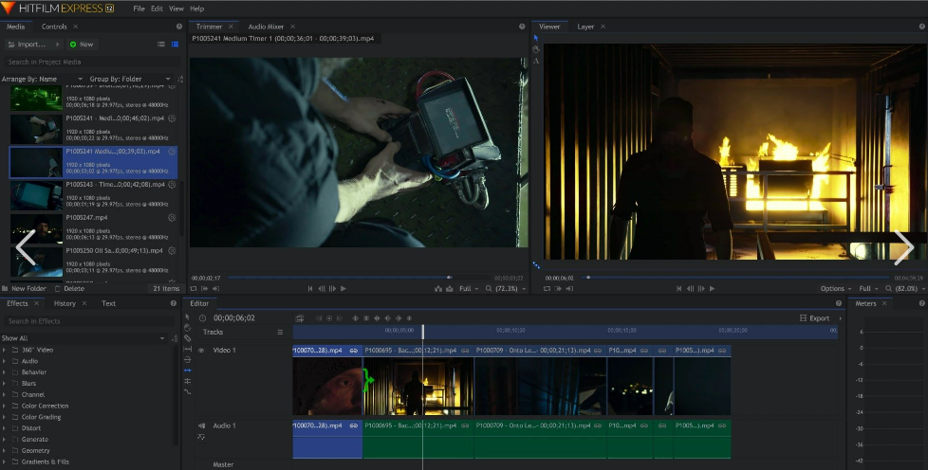The width and height of the screenshot is (928, 470).
Task: Expand the Color Correction effects folder
Action: (4, 406)
